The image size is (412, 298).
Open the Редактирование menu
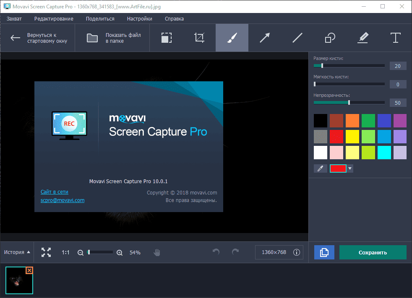[54, 18]
